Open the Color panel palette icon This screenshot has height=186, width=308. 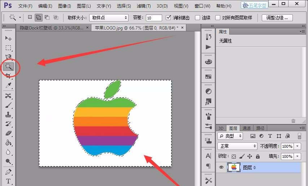point(208,62)
